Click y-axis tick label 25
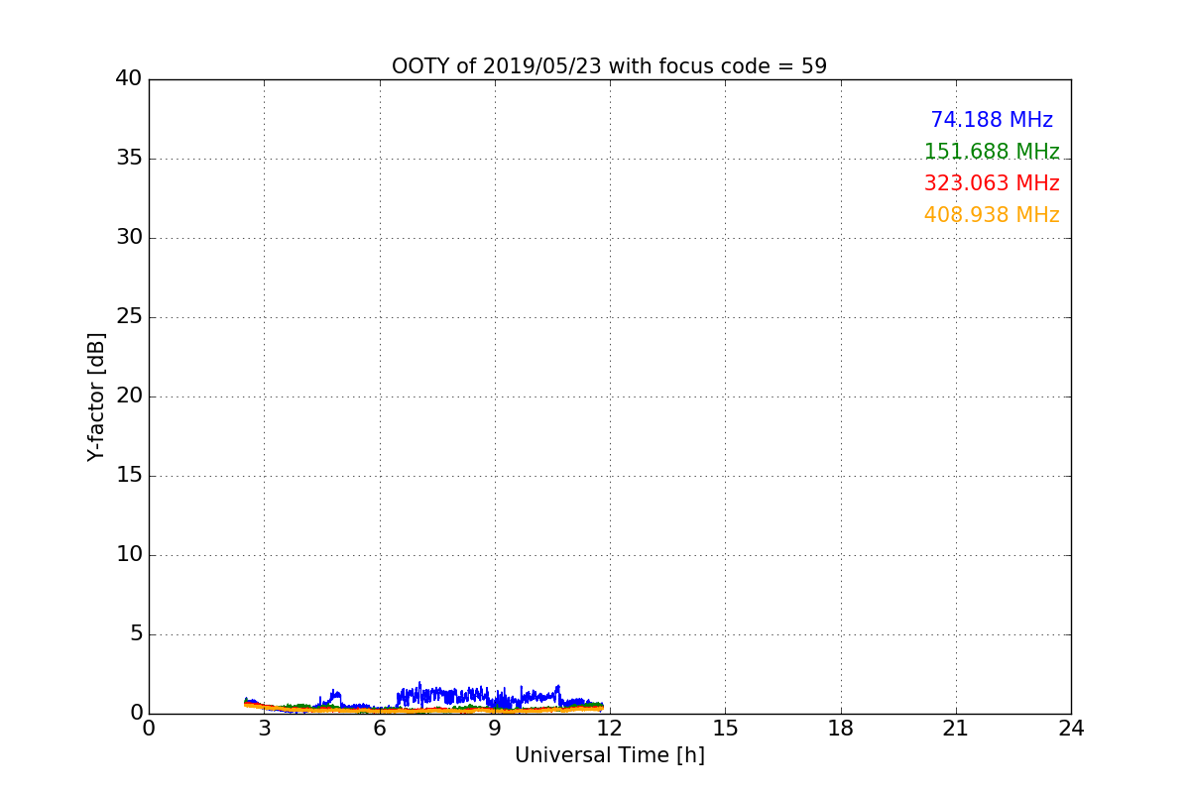Image resolution: width=1190 pixels, height=793 pixels. [x=129, y=317]
